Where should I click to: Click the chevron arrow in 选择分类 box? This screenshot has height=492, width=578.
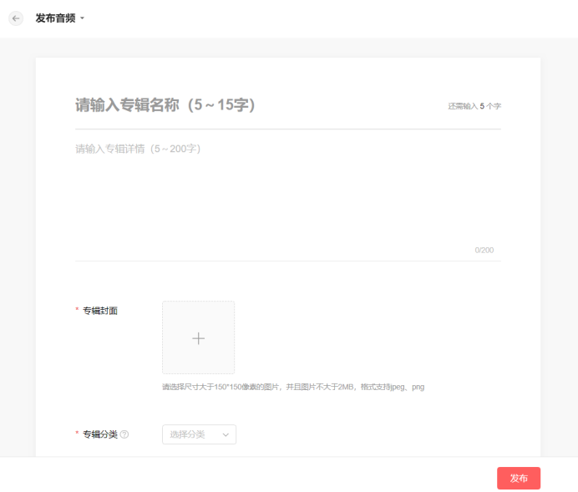(x=226, y=434)
